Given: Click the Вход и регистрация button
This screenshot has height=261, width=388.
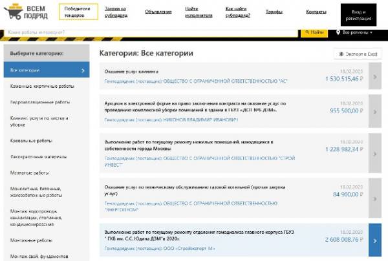Looking at the screenshot, I should click(361, 12).
